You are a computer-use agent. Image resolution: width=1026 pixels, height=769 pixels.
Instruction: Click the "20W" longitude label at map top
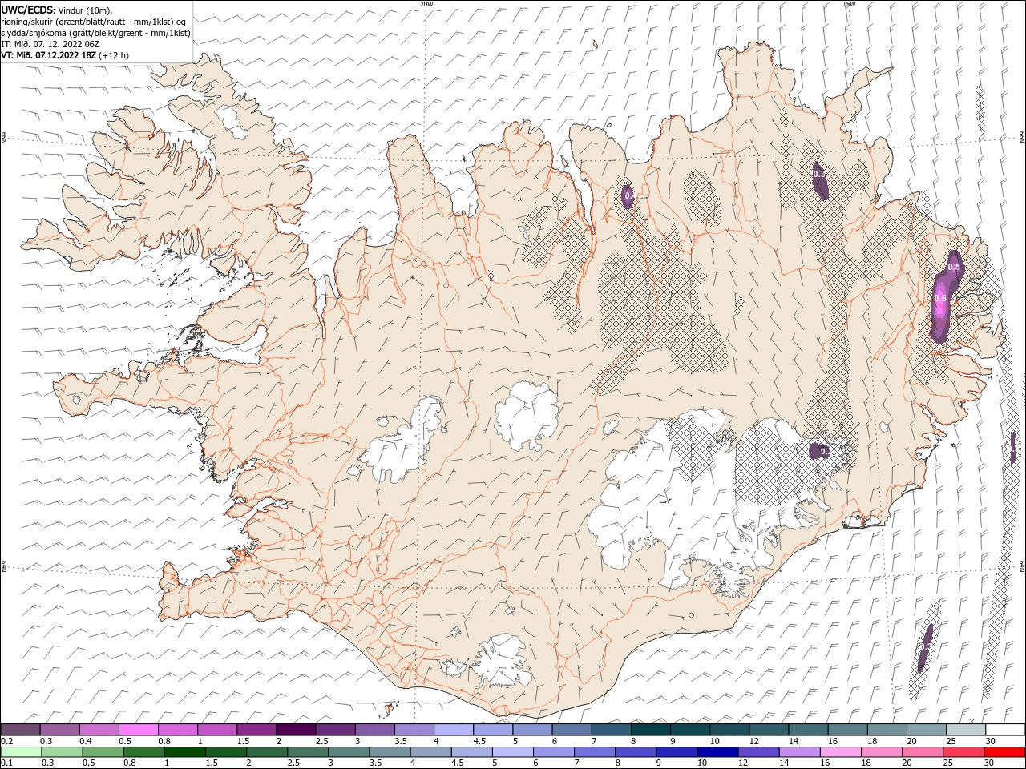(426, 4)
